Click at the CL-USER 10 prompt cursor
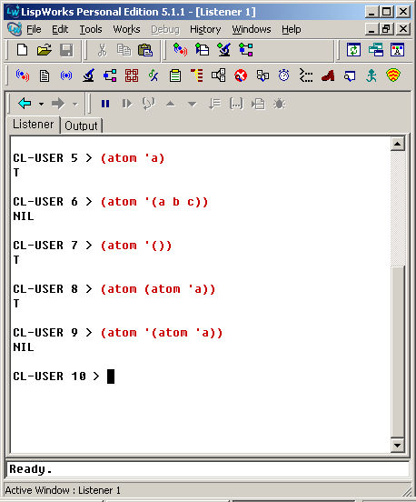Viewport: 416px width, 502px height. pyautogui.click(x=111, y=376)
